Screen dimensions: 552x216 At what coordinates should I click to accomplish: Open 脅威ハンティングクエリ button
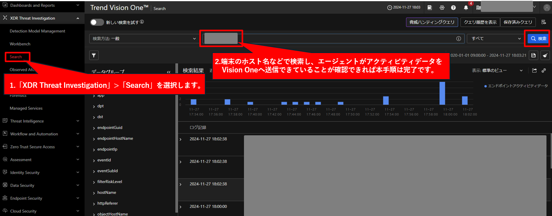[x=432, y=22]
